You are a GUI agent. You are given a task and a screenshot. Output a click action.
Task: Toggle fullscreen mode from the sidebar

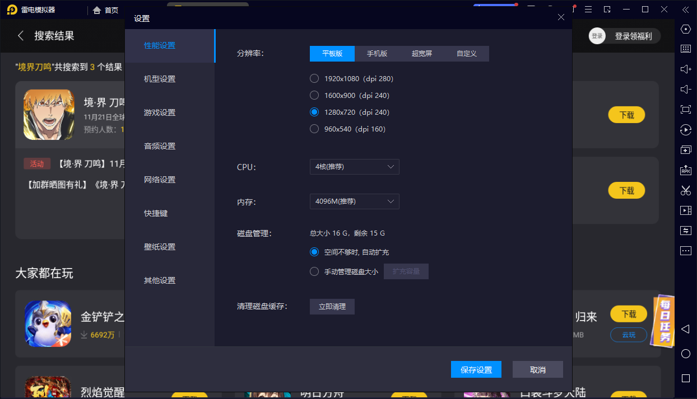coord(685,109)
